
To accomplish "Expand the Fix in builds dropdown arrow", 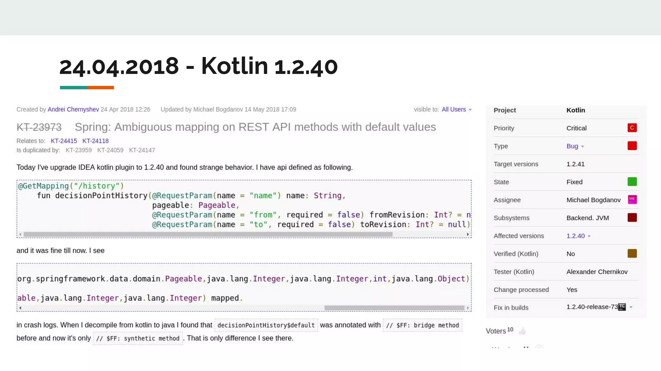I will tap(631, 307).
